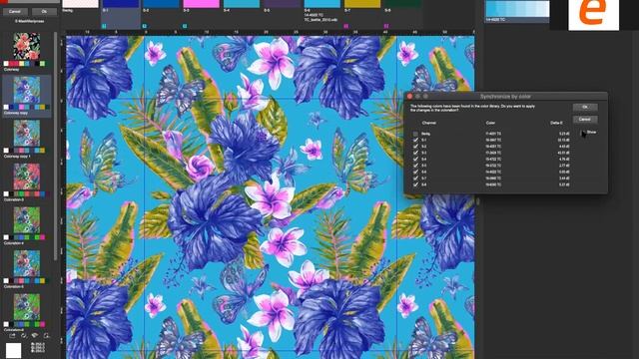Select the Coloration-4 thumbnail
Image resolution: width=639 pixels, height=359 pixels.
pyautogui.click(x=27, y=219)
